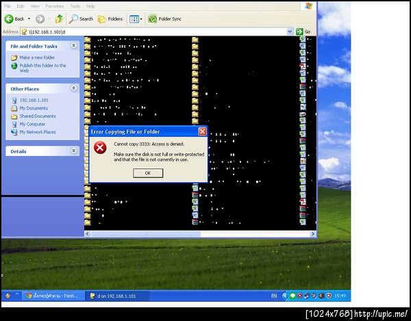Toggle the Folders tree pane
The height and width of the screenshot is (321, 411).
tap(110, 19)
